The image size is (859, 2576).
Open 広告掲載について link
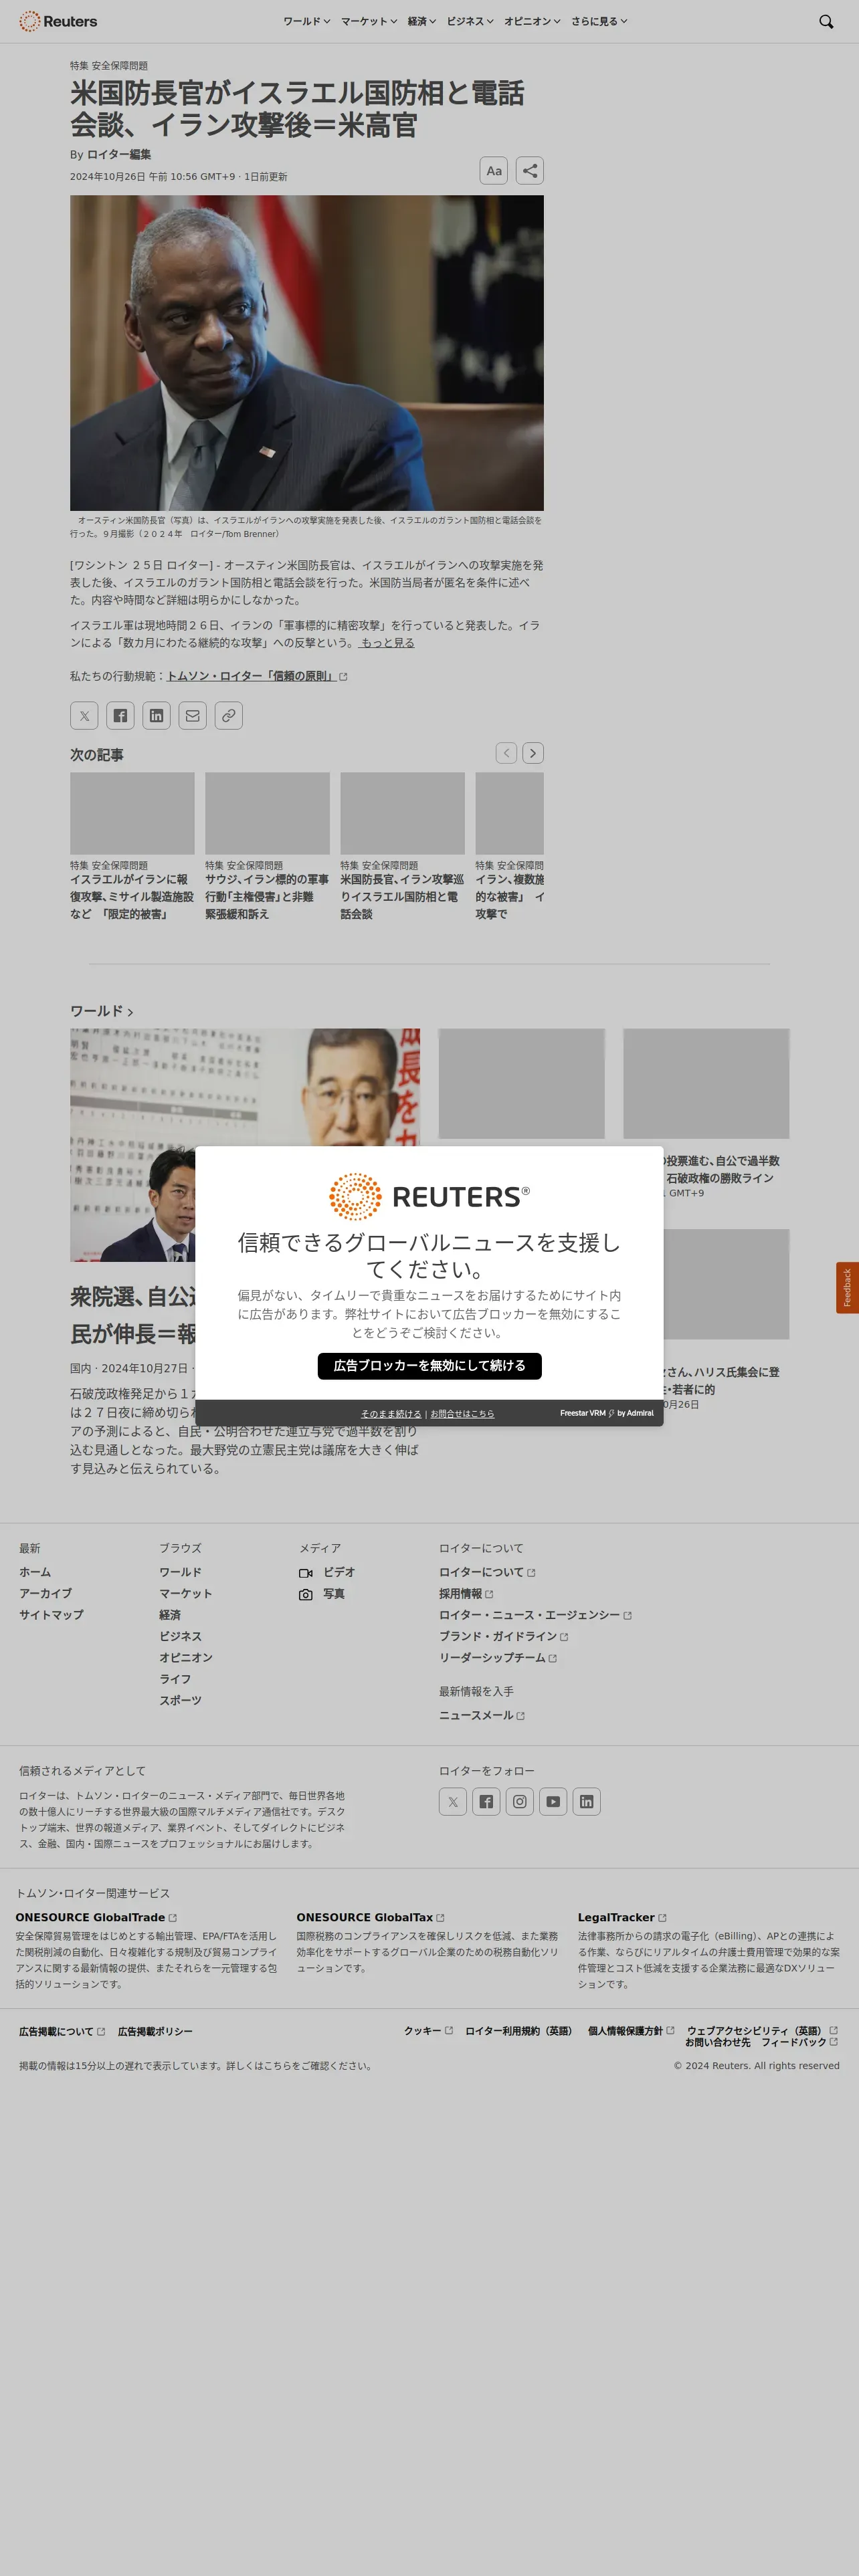62,2032
